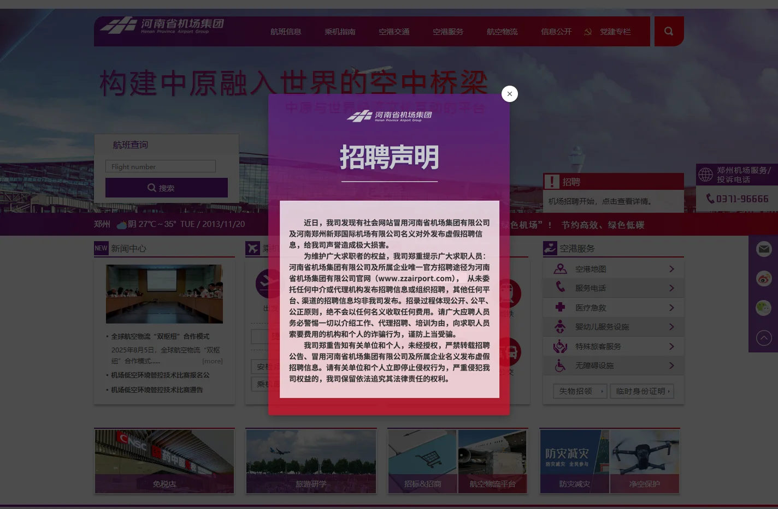
Task: Click the 无障碍设施 wheelchair icon
Action: pos(560,365)
